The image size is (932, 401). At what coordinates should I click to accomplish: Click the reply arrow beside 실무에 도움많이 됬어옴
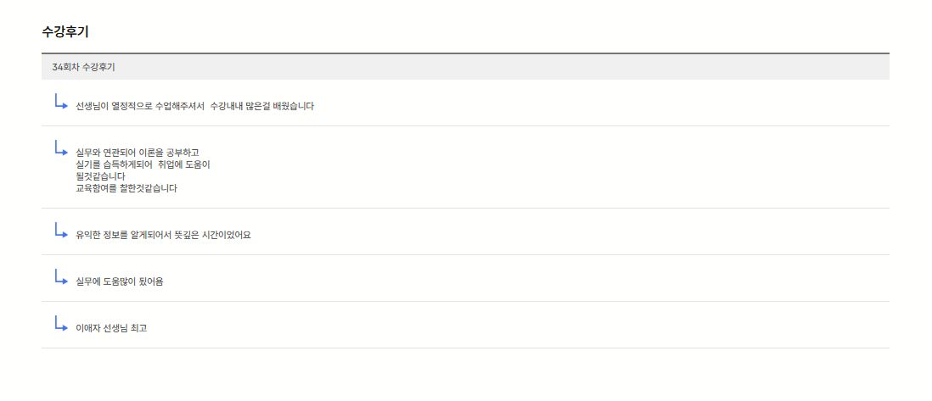click(x=61, y=277)
